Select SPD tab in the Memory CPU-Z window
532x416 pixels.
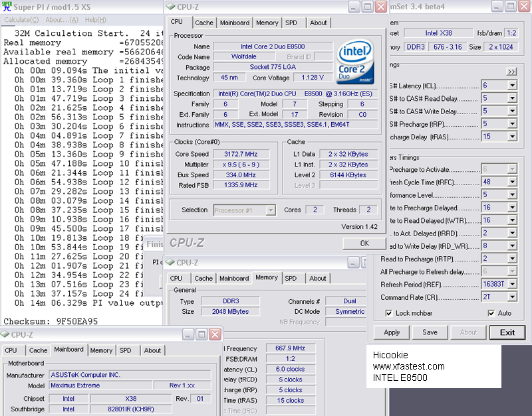pyautogui.click(x=291, y=279)
